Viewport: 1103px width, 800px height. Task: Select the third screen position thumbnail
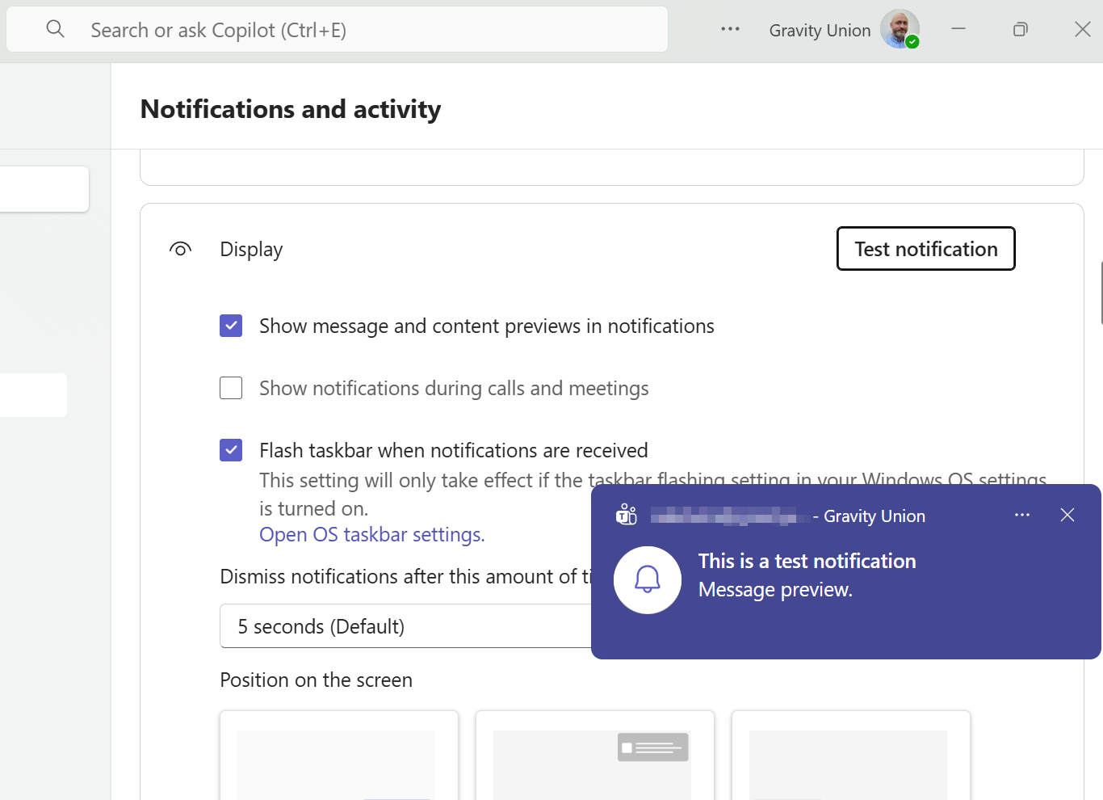click(x=850, y=756)
